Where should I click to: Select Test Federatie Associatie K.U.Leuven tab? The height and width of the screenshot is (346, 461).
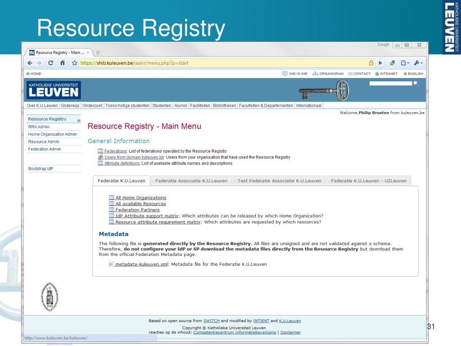[x=279, y=181]
